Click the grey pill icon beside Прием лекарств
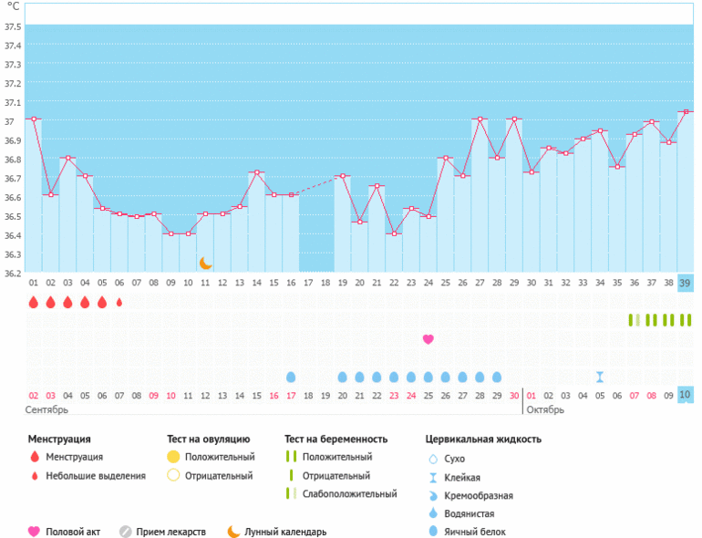Image resolution: width=702 pixels, height=538 pixels. (x=126, y=532)
